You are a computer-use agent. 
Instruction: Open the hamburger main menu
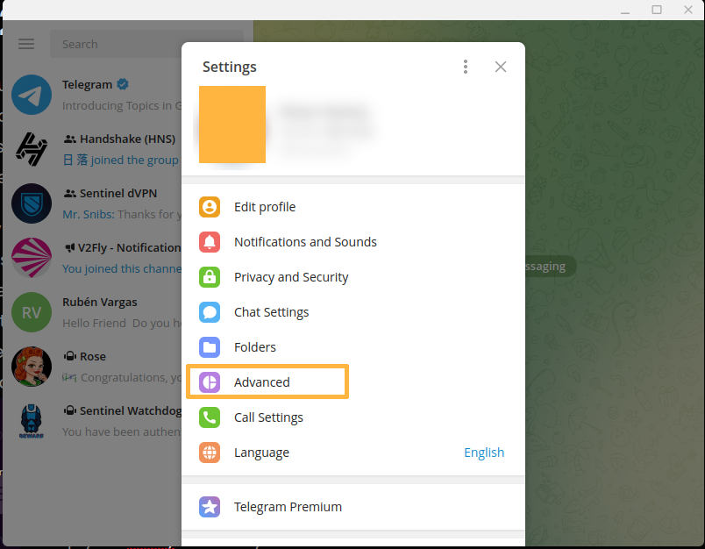26,44
